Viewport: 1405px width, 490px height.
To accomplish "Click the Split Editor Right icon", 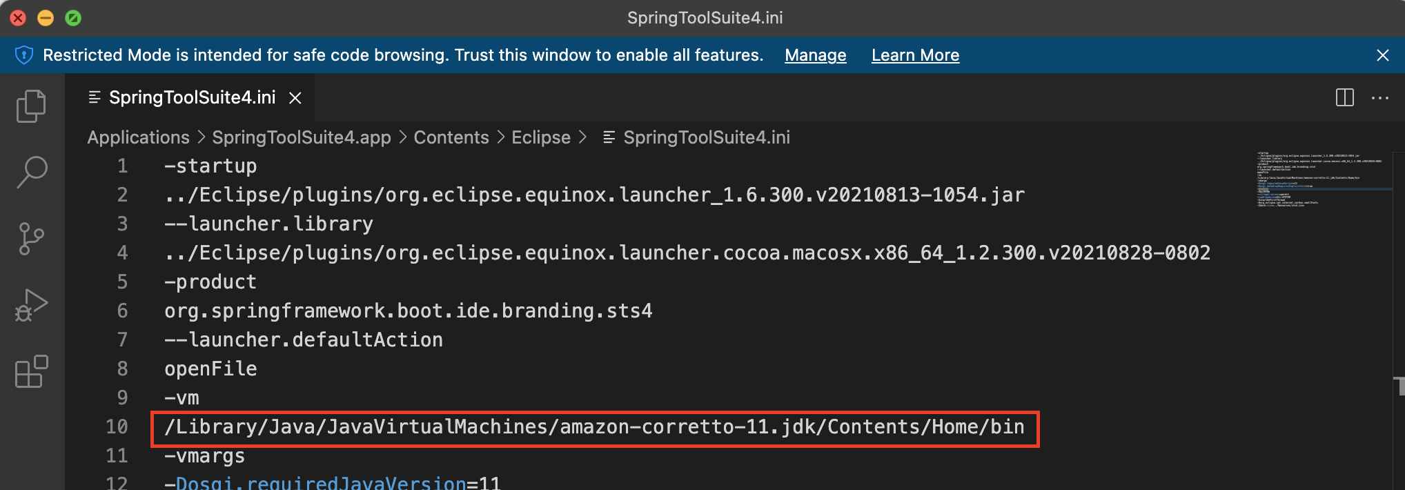I will tap(1344, 97).
